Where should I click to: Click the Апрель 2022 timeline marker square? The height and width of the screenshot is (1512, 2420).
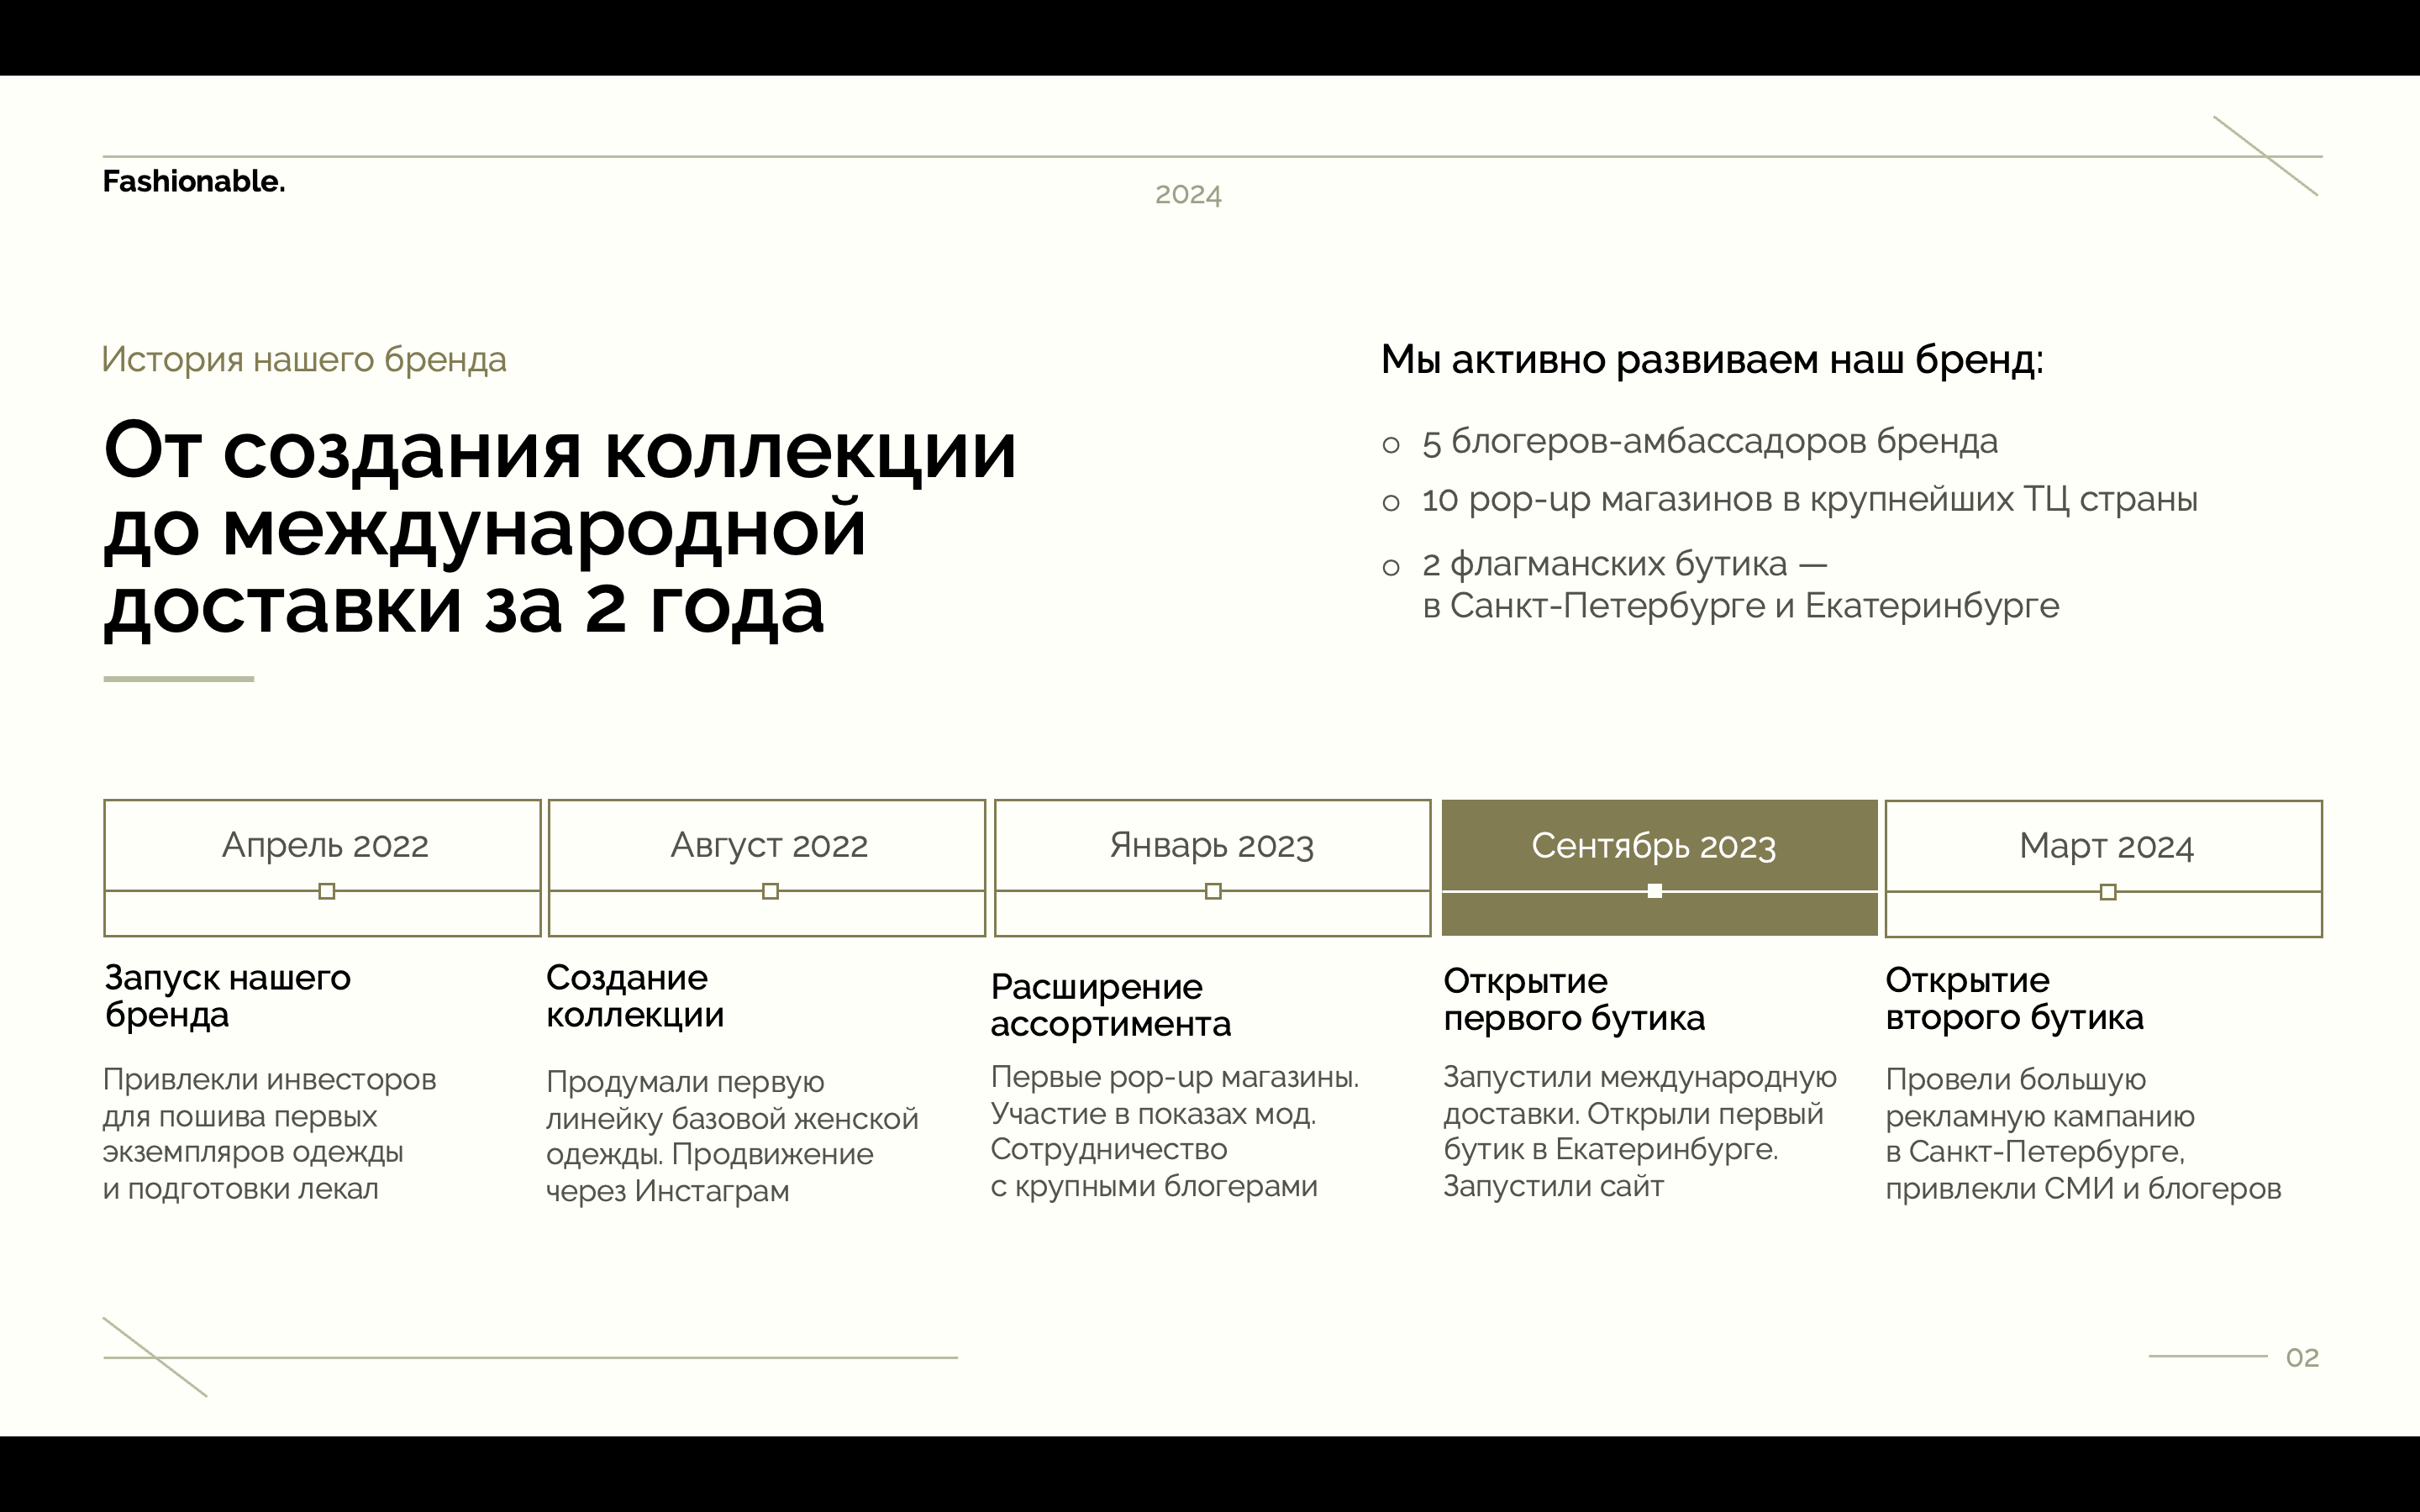326,891
